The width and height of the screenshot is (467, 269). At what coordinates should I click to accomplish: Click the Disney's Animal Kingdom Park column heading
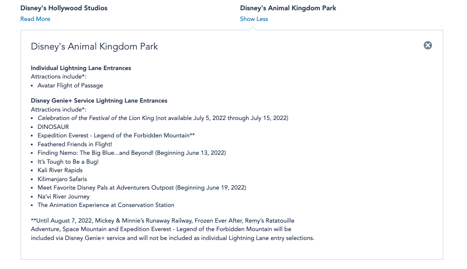(x=288, y=8)
